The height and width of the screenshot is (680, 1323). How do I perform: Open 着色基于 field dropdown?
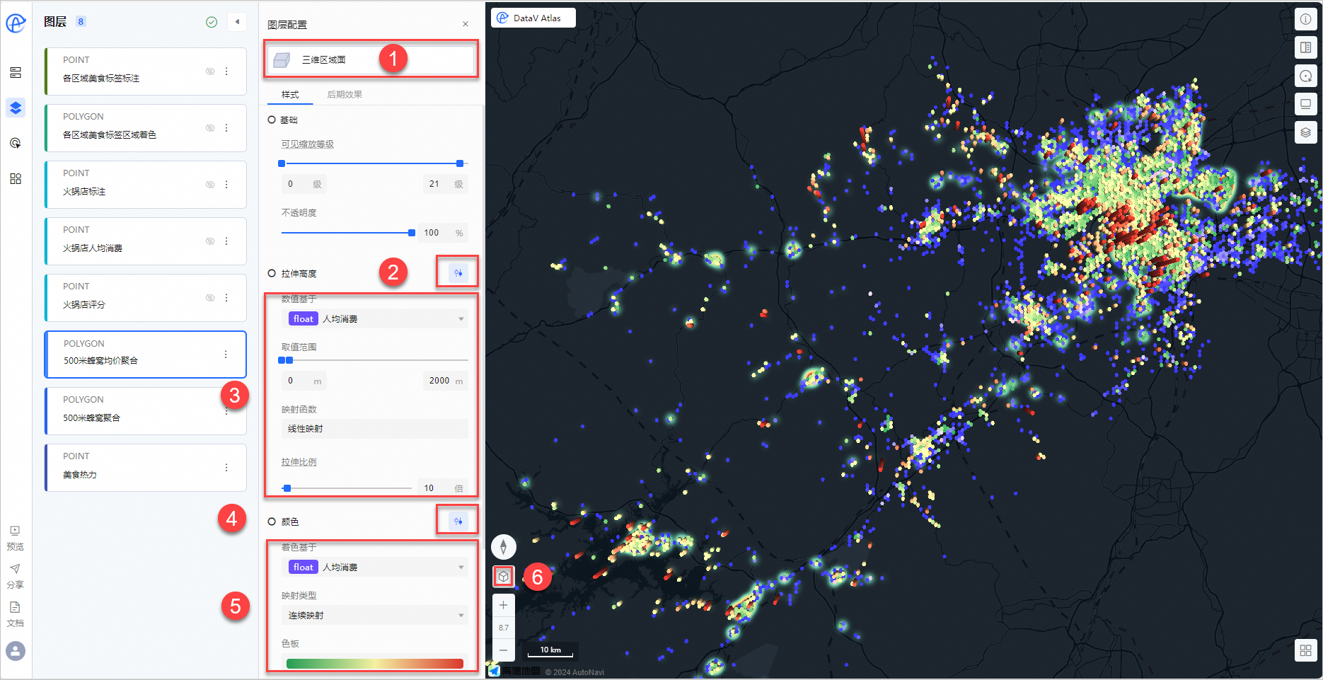coord(375,567)
